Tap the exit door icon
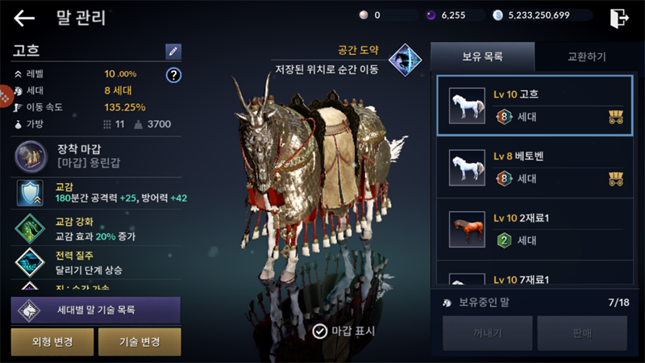 619,19
